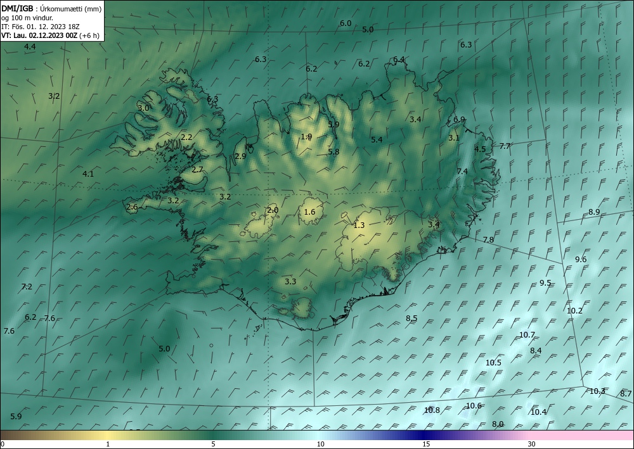Click the 4.4 precipitation value
This screenshot has width=634, height=449.
[x=30, y=47]
